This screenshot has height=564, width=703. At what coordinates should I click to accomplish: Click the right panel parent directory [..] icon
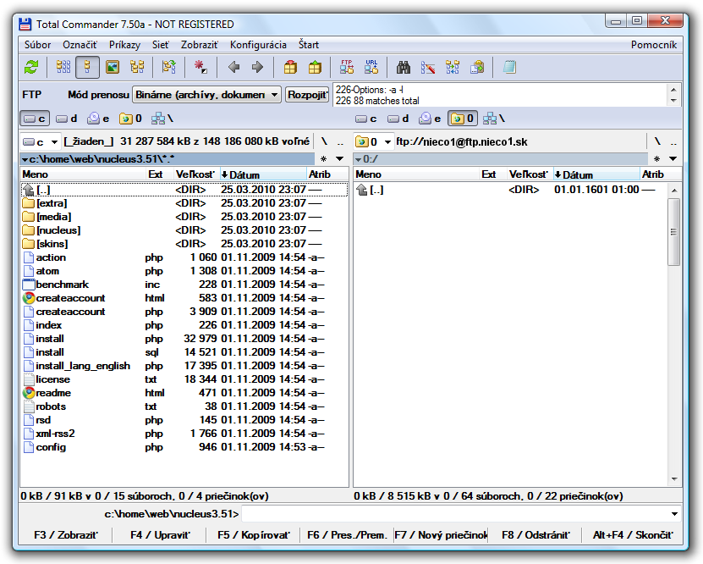point(362,190)
